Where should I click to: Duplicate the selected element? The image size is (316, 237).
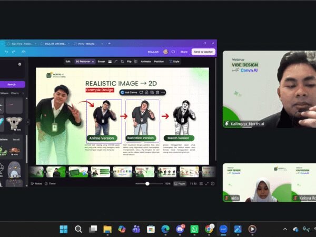point(152,93)
